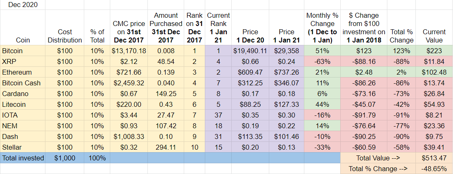Click the Total % Change -48.65% cell
453x174 pixels.
(434, 169)
